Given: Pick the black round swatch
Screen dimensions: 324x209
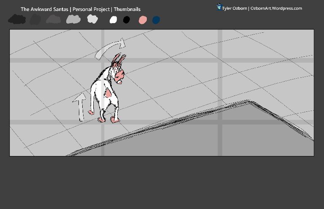Looking at the screenshot, I should (127, 20).
